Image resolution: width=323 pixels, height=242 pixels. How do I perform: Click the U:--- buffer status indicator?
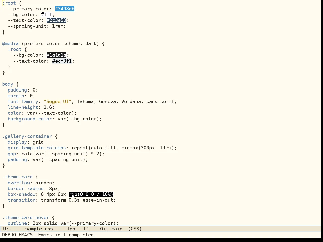(10, 229)
